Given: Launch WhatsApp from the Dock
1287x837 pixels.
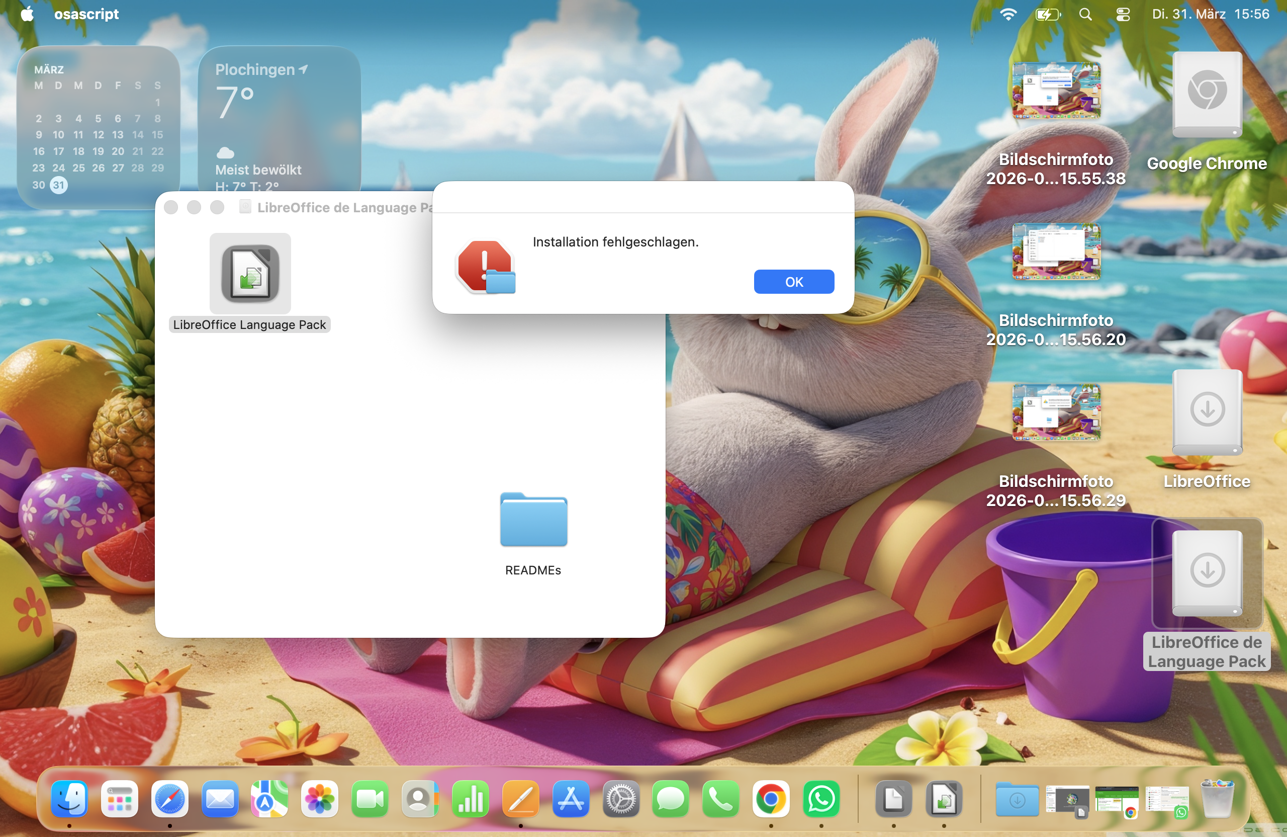Looking at the screenshot, I should pos(821,799).
